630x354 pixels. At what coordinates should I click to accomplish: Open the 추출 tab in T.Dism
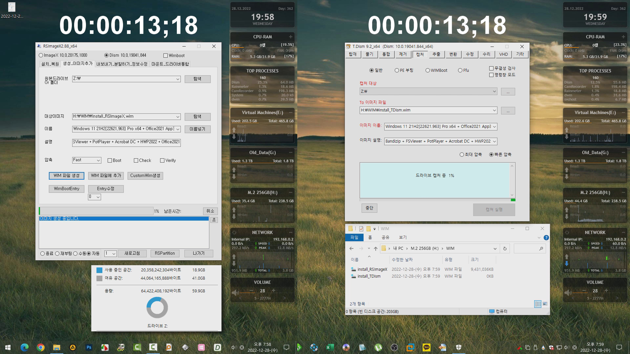click(x=436, y=54)
